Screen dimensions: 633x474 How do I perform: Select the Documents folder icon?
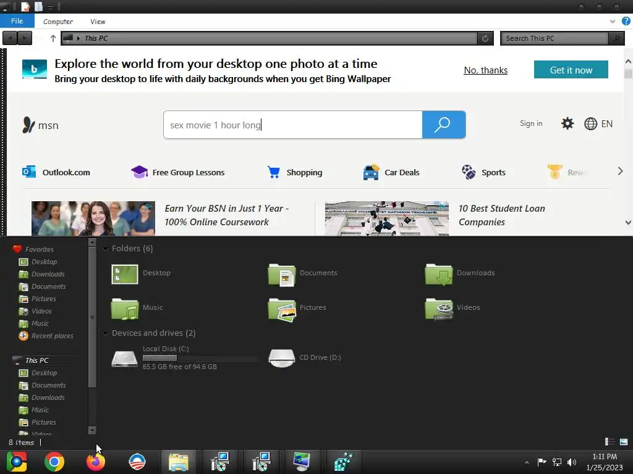pyautogui.click(x=282, y=275)
